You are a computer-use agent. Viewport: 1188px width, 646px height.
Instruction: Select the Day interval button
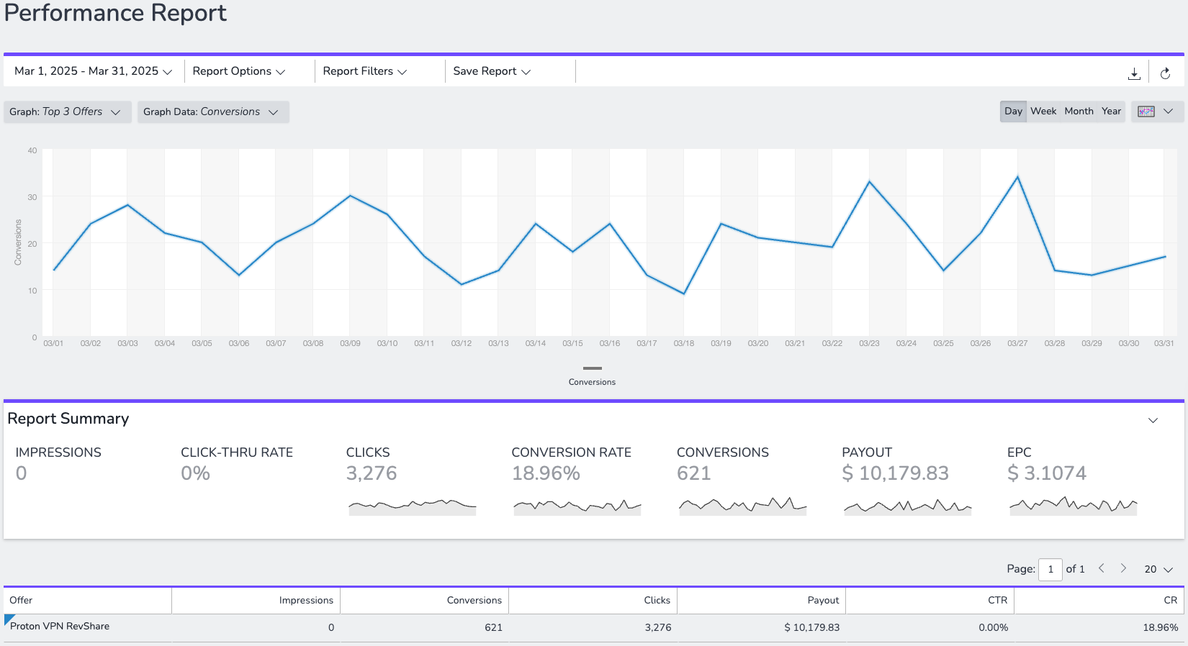[x=1013, y=112]
